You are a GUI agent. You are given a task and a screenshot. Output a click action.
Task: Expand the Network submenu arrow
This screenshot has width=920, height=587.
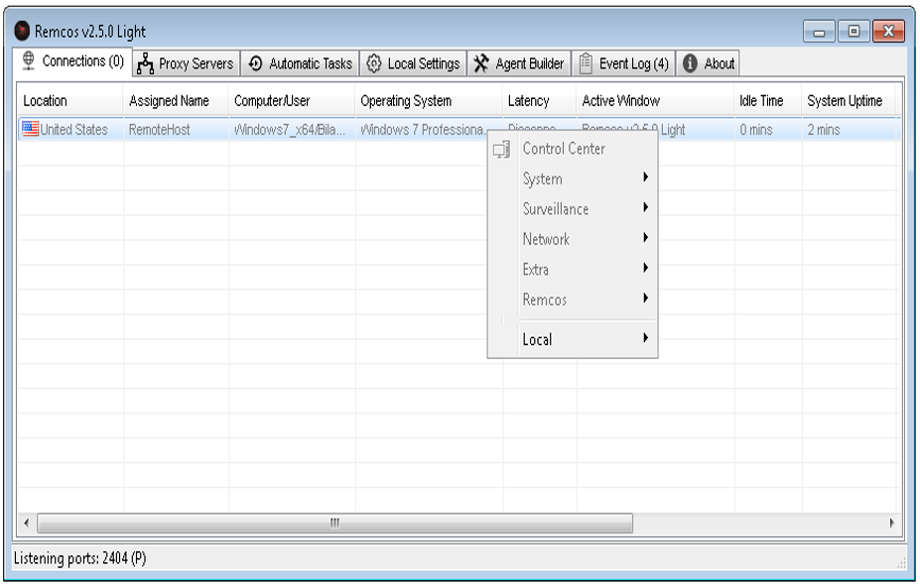(x=645, y=238)
